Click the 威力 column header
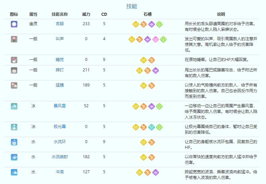266x184 pixels. pyautogui.click(x=86, y=14)
